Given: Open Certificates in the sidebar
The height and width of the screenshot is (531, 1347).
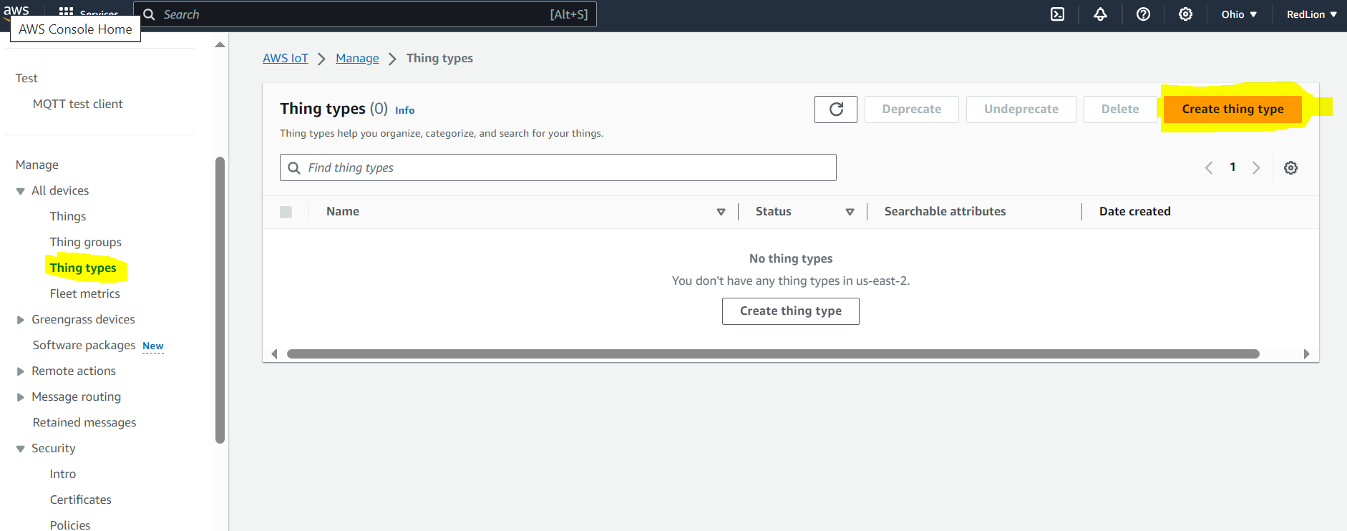Looking at the screenshot, I should click(81, 500).
